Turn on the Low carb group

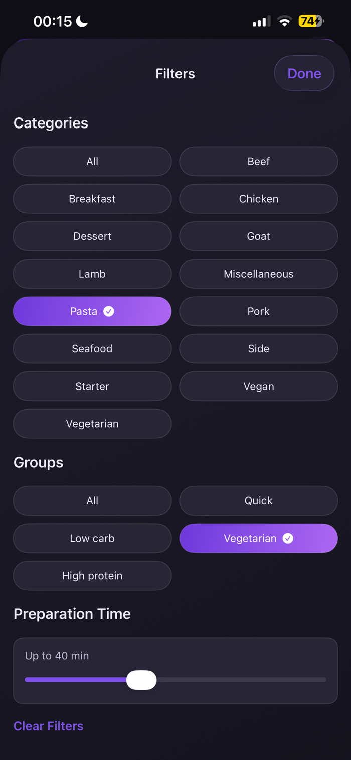click(92, 538)
